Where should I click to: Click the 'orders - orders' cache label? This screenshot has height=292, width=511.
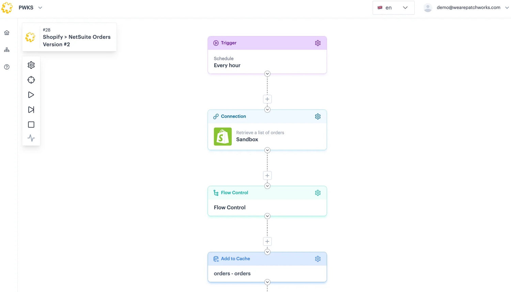coord(232,273)
